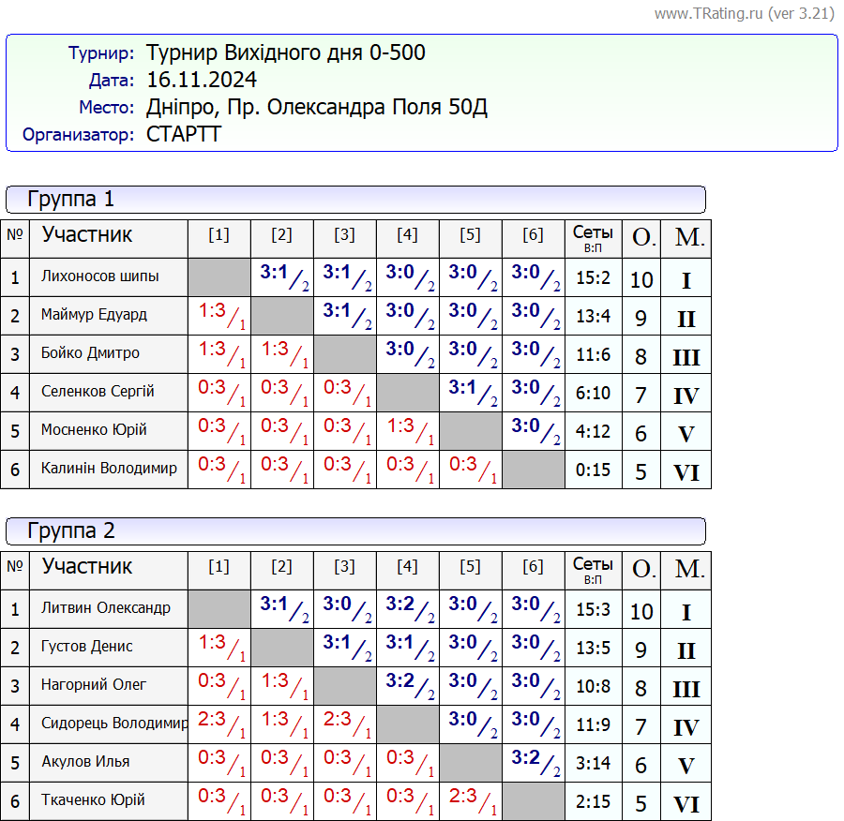
Task: Open player Литвин Олександр in Group 2
Action: (106, 608)
